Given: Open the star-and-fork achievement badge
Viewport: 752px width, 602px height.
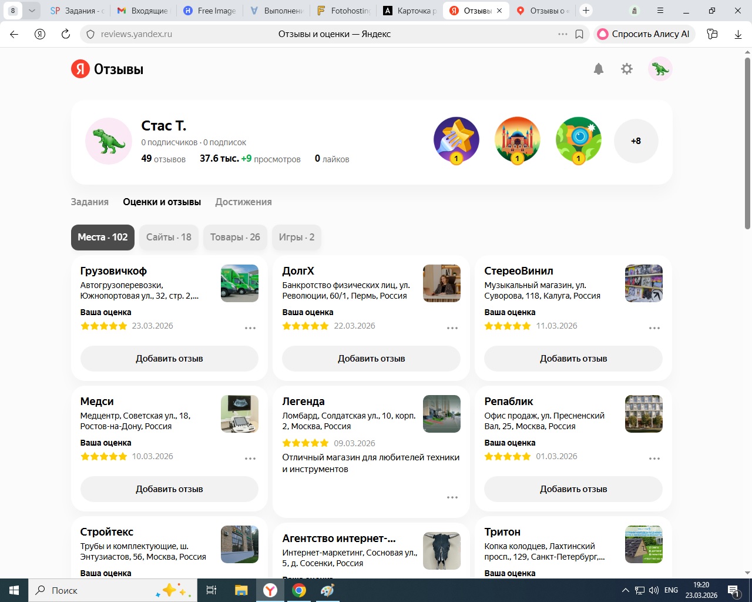Looking at the screenshot, I should coord(456,141).
